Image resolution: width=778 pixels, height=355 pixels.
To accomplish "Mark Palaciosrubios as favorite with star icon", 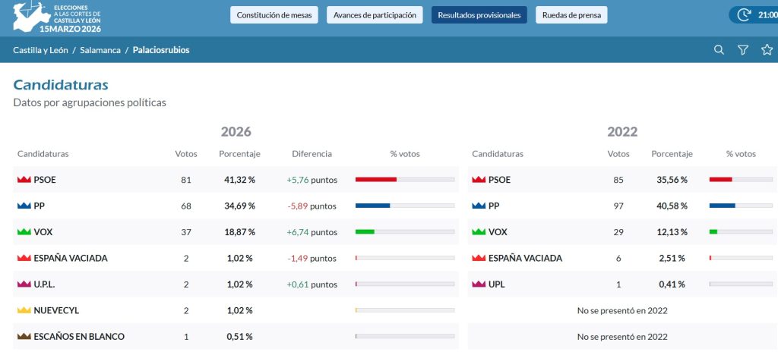I will (767, 49).
